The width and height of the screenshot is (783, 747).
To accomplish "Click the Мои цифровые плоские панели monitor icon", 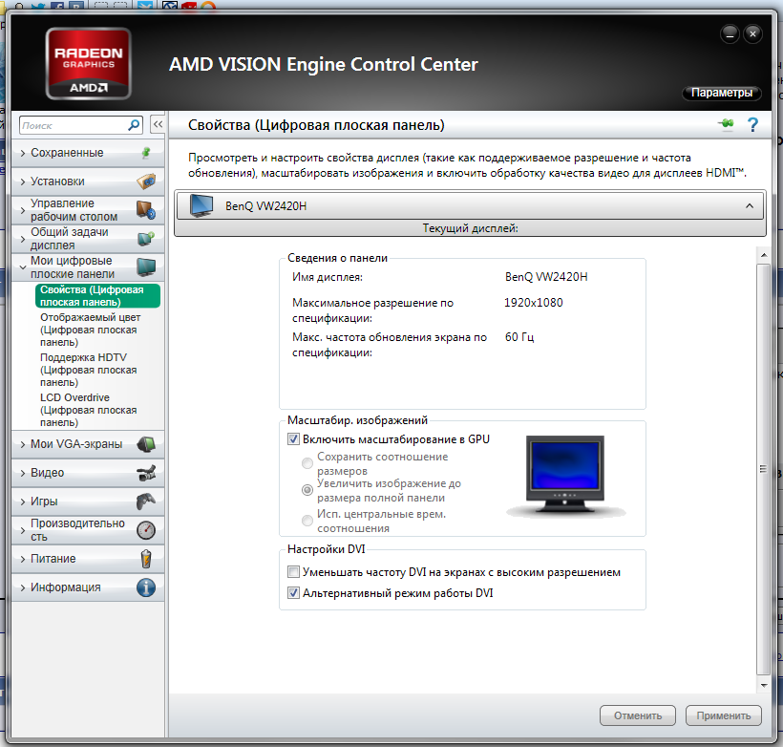I will tap(146, 267).
